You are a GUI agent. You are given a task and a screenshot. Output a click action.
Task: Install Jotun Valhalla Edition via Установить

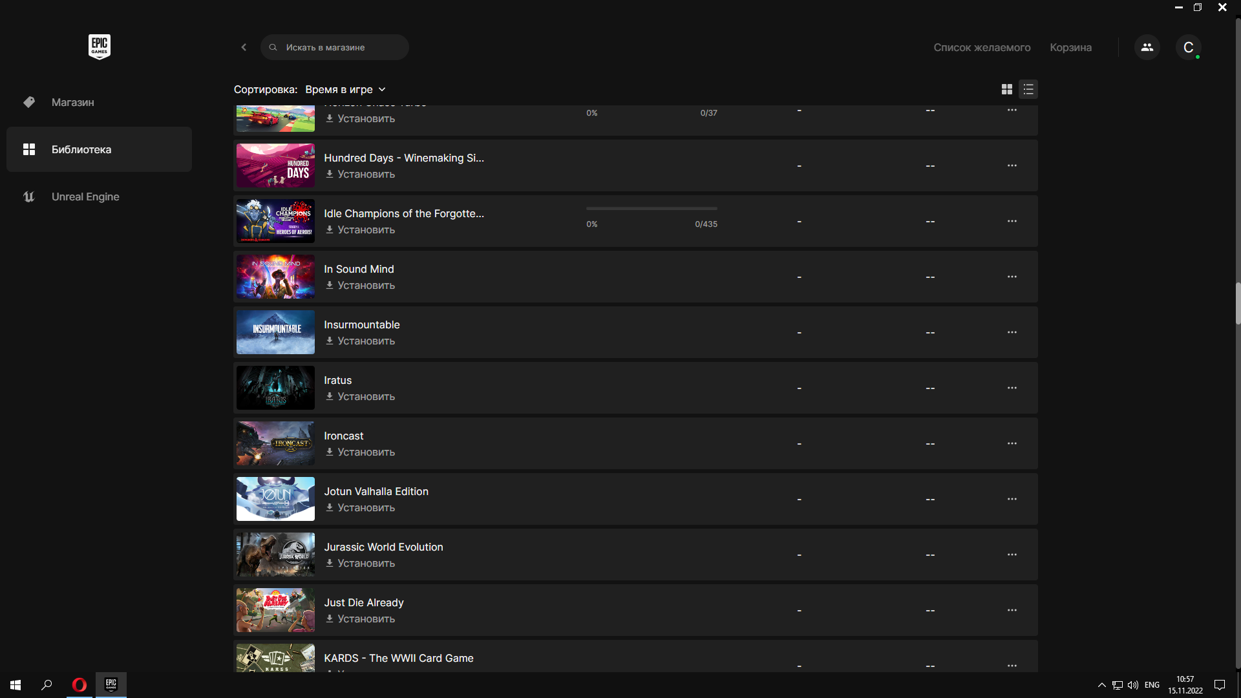[x=360, y=508]
